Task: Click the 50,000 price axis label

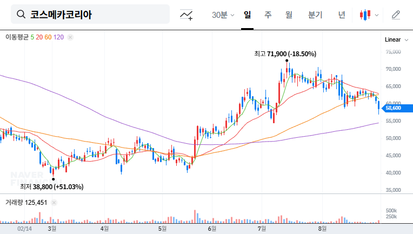Action: 393,138
